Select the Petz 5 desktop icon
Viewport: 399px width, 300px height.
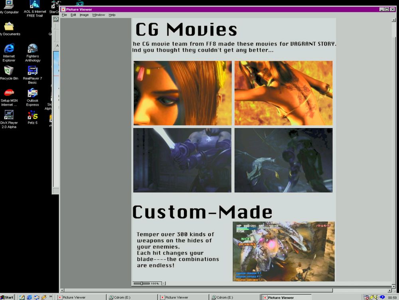(33, 117)
